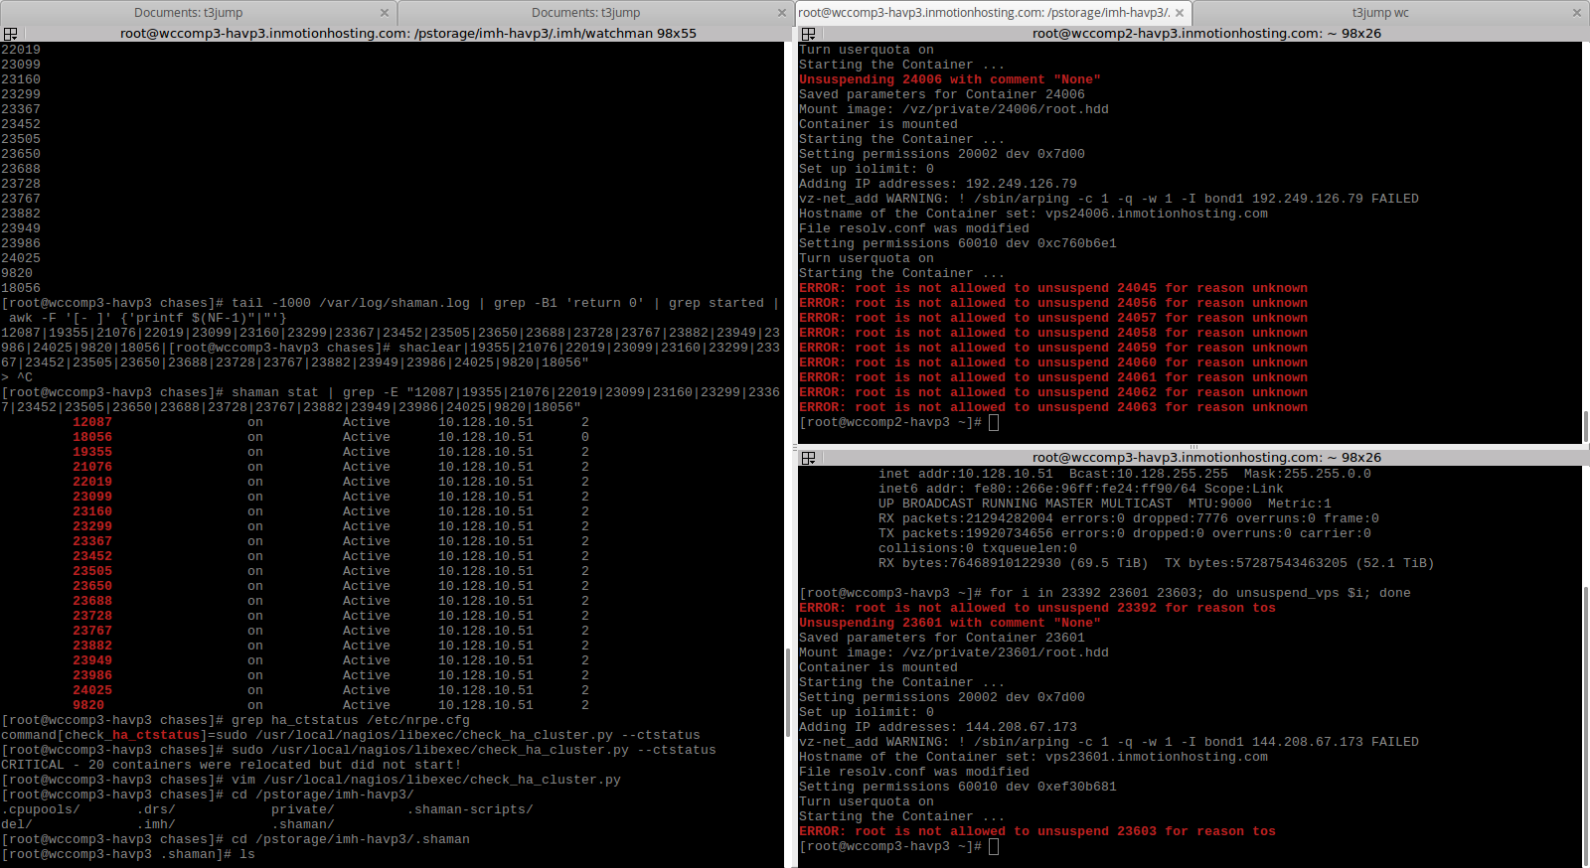This screenshot has width=1590, height=868.
Task: Click the wccomp2-havp3 pane title bar
Action: click(1205, 34)
